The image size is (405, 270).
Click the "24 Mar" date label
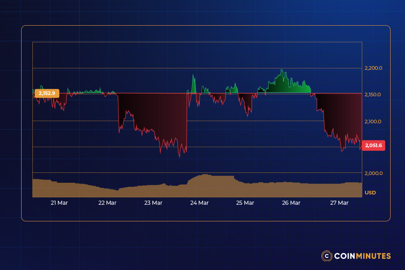point(199,203)
